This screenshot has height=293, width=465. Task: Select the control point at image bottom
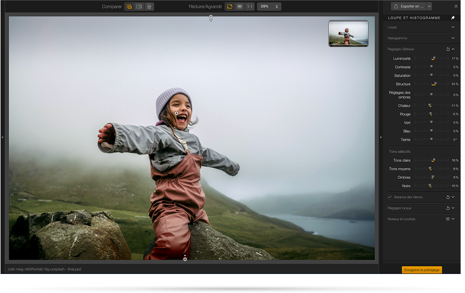click(x=185, y=259)
